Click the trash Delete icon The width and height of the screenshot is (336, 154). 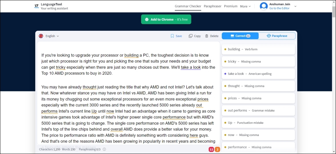(x=207, y=36)
